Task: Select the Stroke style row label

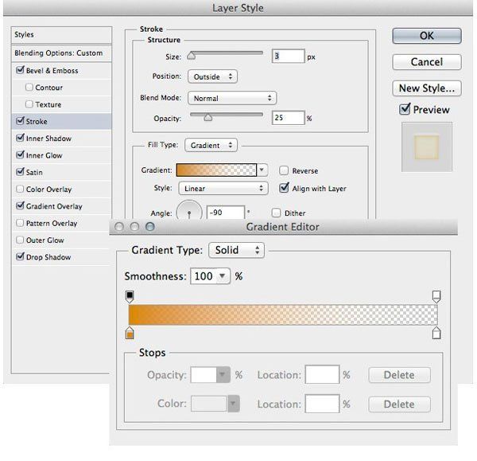Action: click(37, 121)
